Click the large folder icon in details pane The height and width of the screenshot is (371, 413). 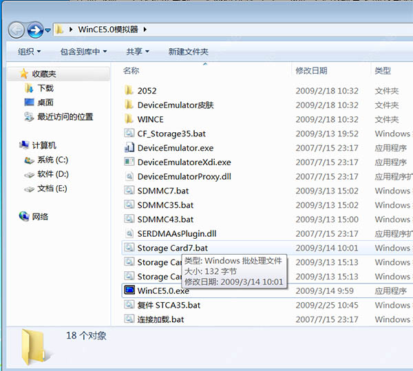36,347
